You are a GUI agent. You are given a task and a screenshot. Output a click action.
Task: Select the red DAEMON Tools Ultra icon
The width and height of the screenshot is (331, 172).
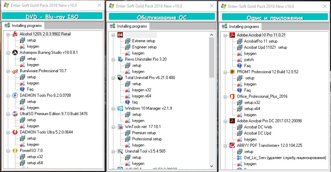coord(15,132)
